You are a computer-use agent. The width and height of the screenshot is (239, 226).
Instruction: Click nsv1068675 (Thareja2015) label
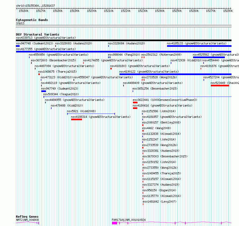(x=57, y=72)
